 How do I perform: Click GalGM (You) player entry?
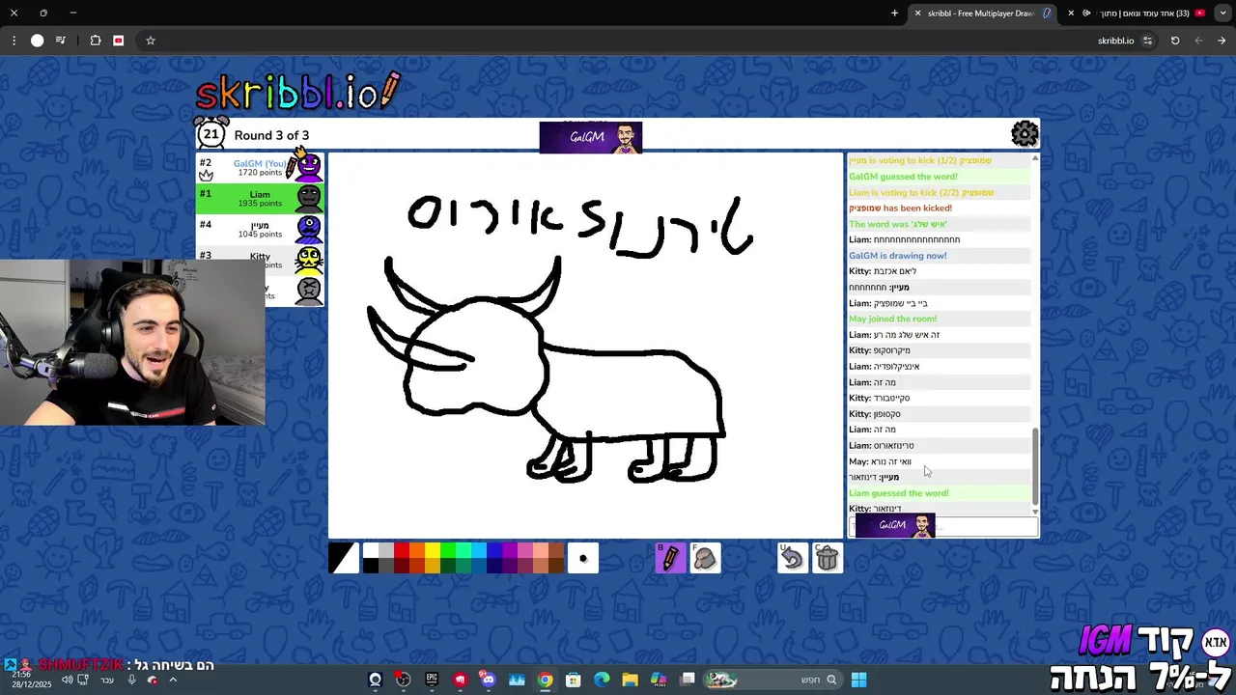[260, 167]
